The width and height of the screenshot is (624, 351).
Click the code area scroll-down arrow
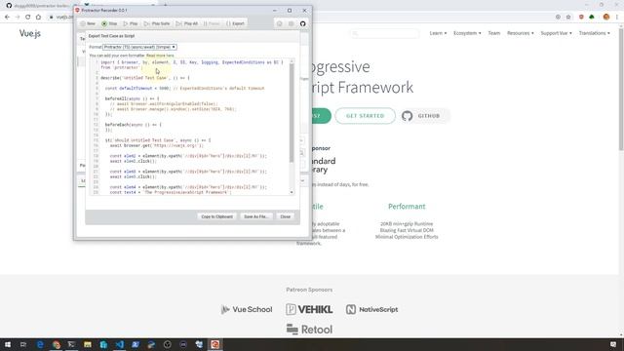point(292,192)
